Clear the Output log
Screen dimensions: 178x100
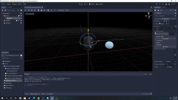[150, 74]
